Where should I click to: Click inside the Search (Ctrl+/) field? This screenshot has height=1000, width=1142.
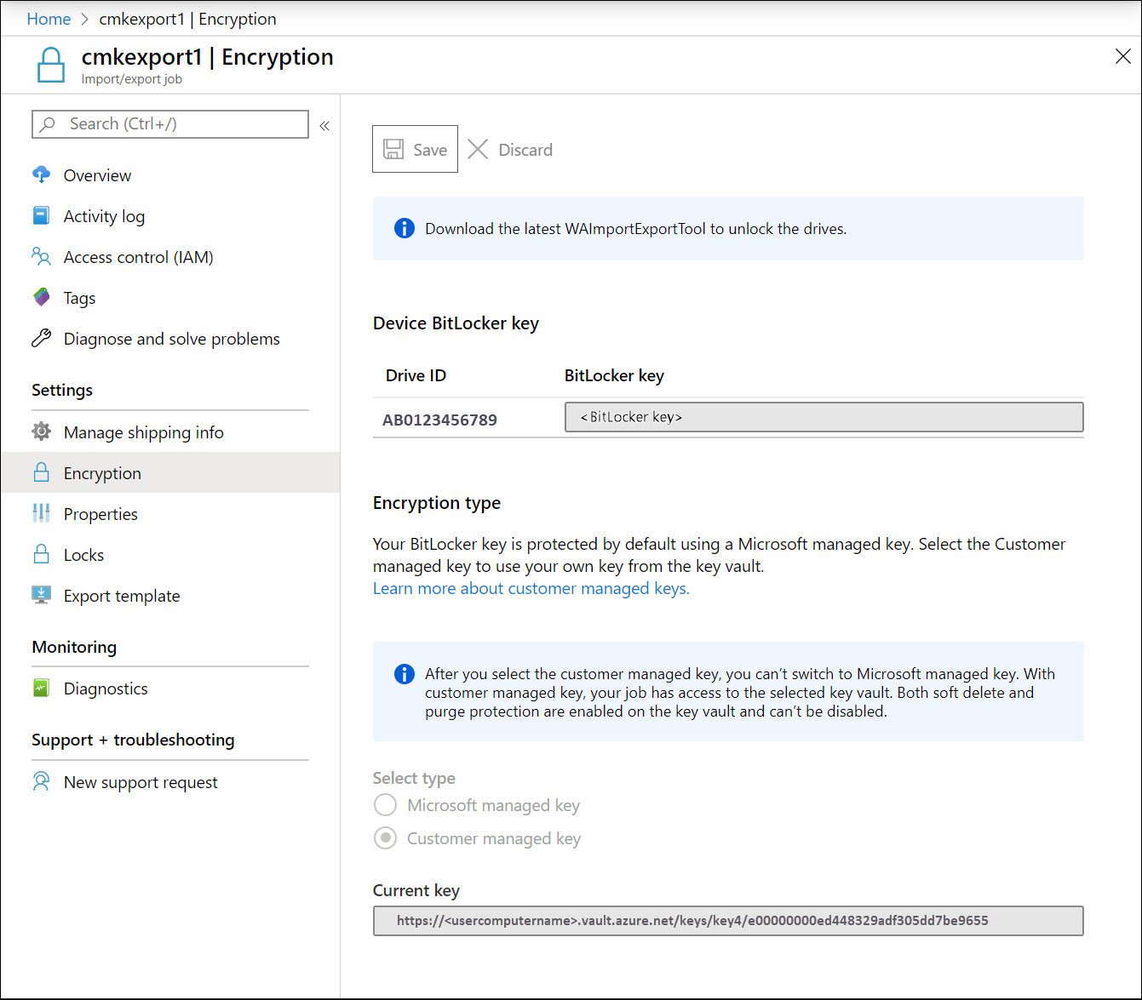[170, 124]
